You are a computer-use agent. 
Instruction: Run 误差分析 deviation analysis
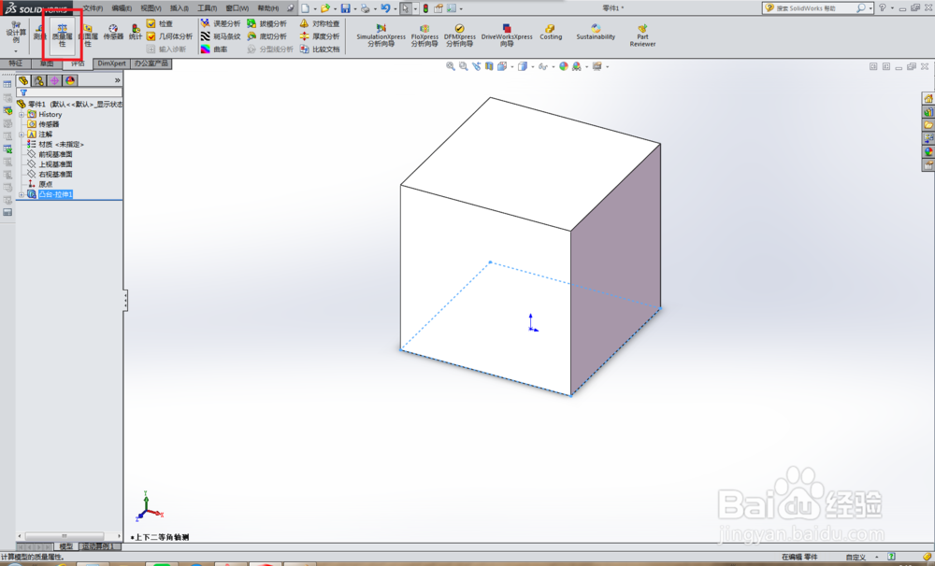tap(220, 23)
